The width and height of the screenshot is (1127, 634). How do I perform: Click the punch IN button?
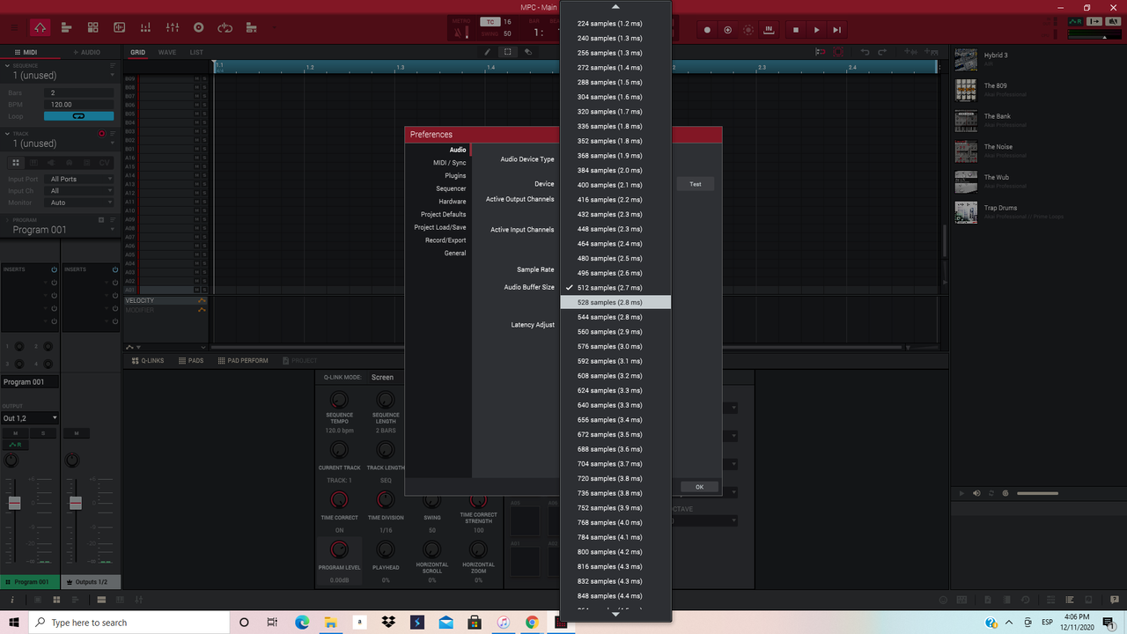pyautogui.click(x=770, y=30)
